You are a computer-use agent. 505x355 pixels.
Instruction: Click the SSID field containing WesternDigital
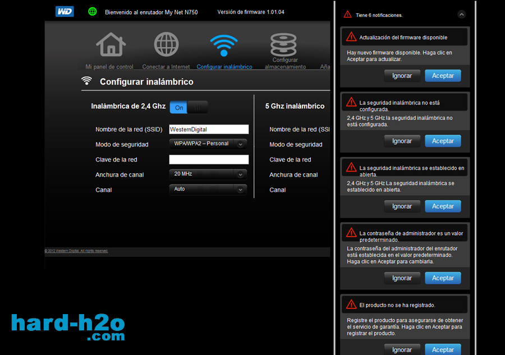(x=209, y=130)
